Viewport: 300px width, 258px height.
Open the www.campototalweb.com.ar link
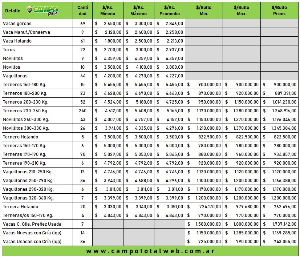[150, 251]
